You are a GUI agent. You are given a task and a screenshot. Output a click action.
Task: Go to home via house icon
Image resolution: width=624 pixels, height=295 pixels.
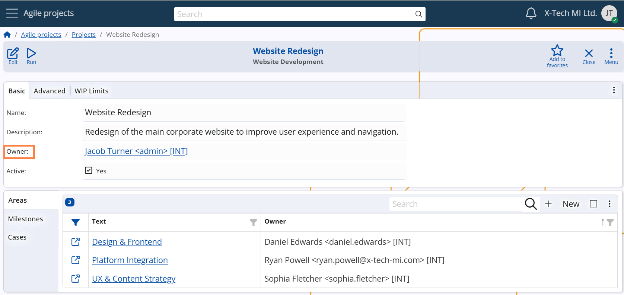(x=7, y=35)
